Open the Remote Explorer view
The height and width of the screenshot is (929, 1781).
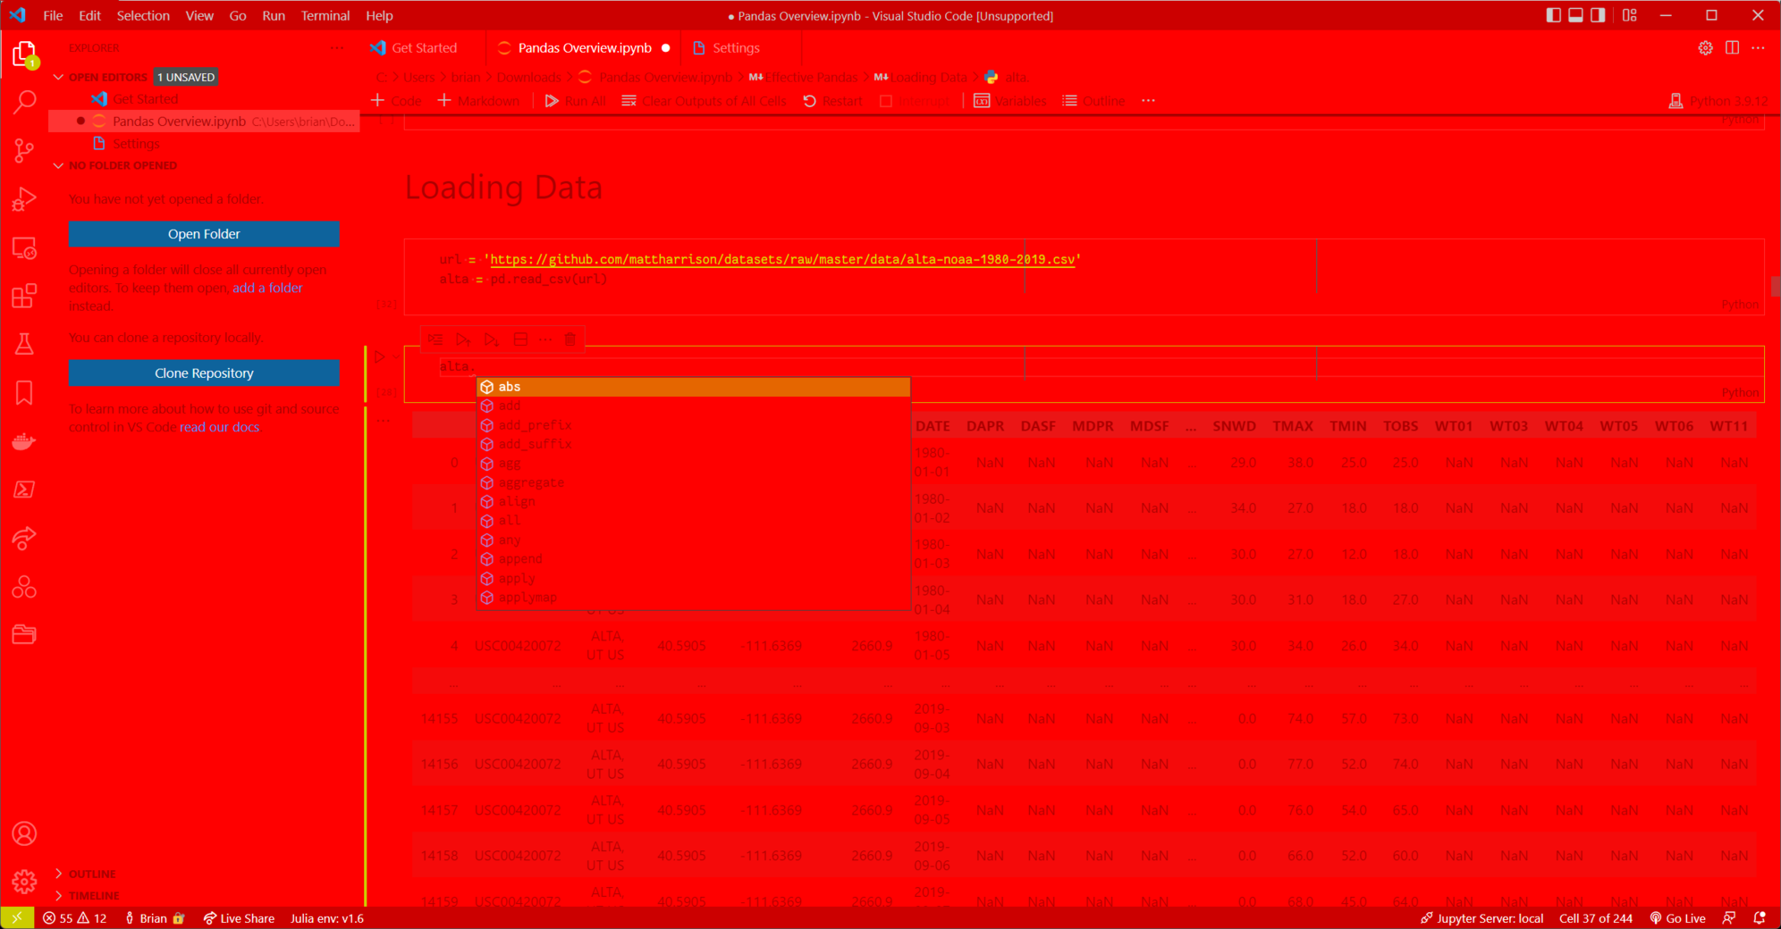(x=24, y=247)
